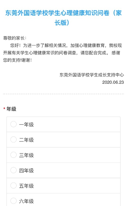127x206 pixels.
Task: Tap the 六年级 label text
Action: click(x=26, y=201)
